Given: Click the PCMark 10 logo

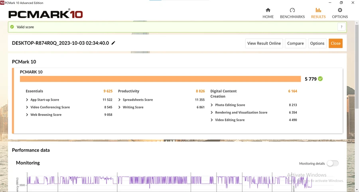Looking at the screenshot, I should 45,14.
